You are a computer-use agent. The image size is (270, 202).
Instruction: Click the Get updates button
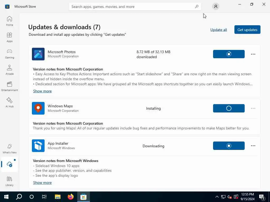tap(247, 30)
